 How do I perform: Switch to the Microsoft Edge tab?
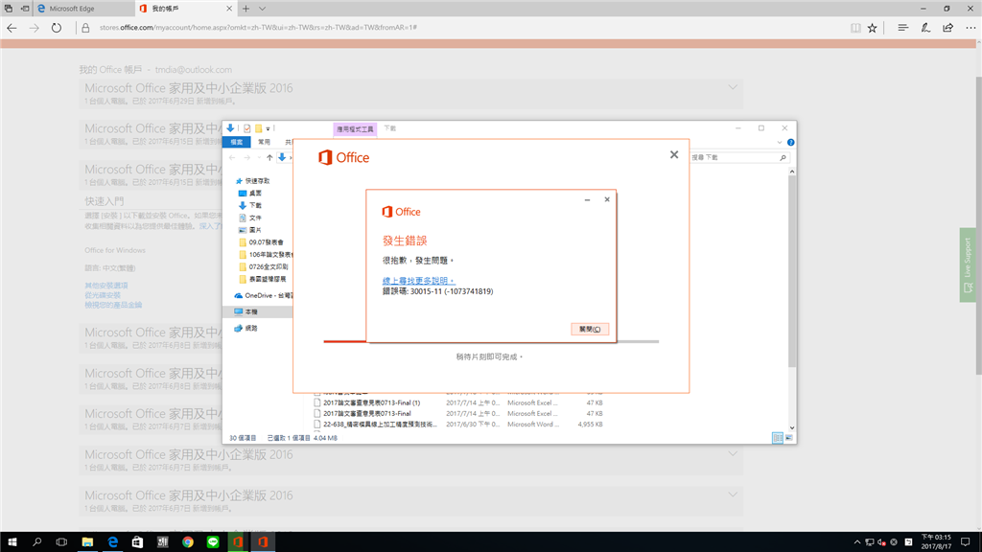(83, 9)
